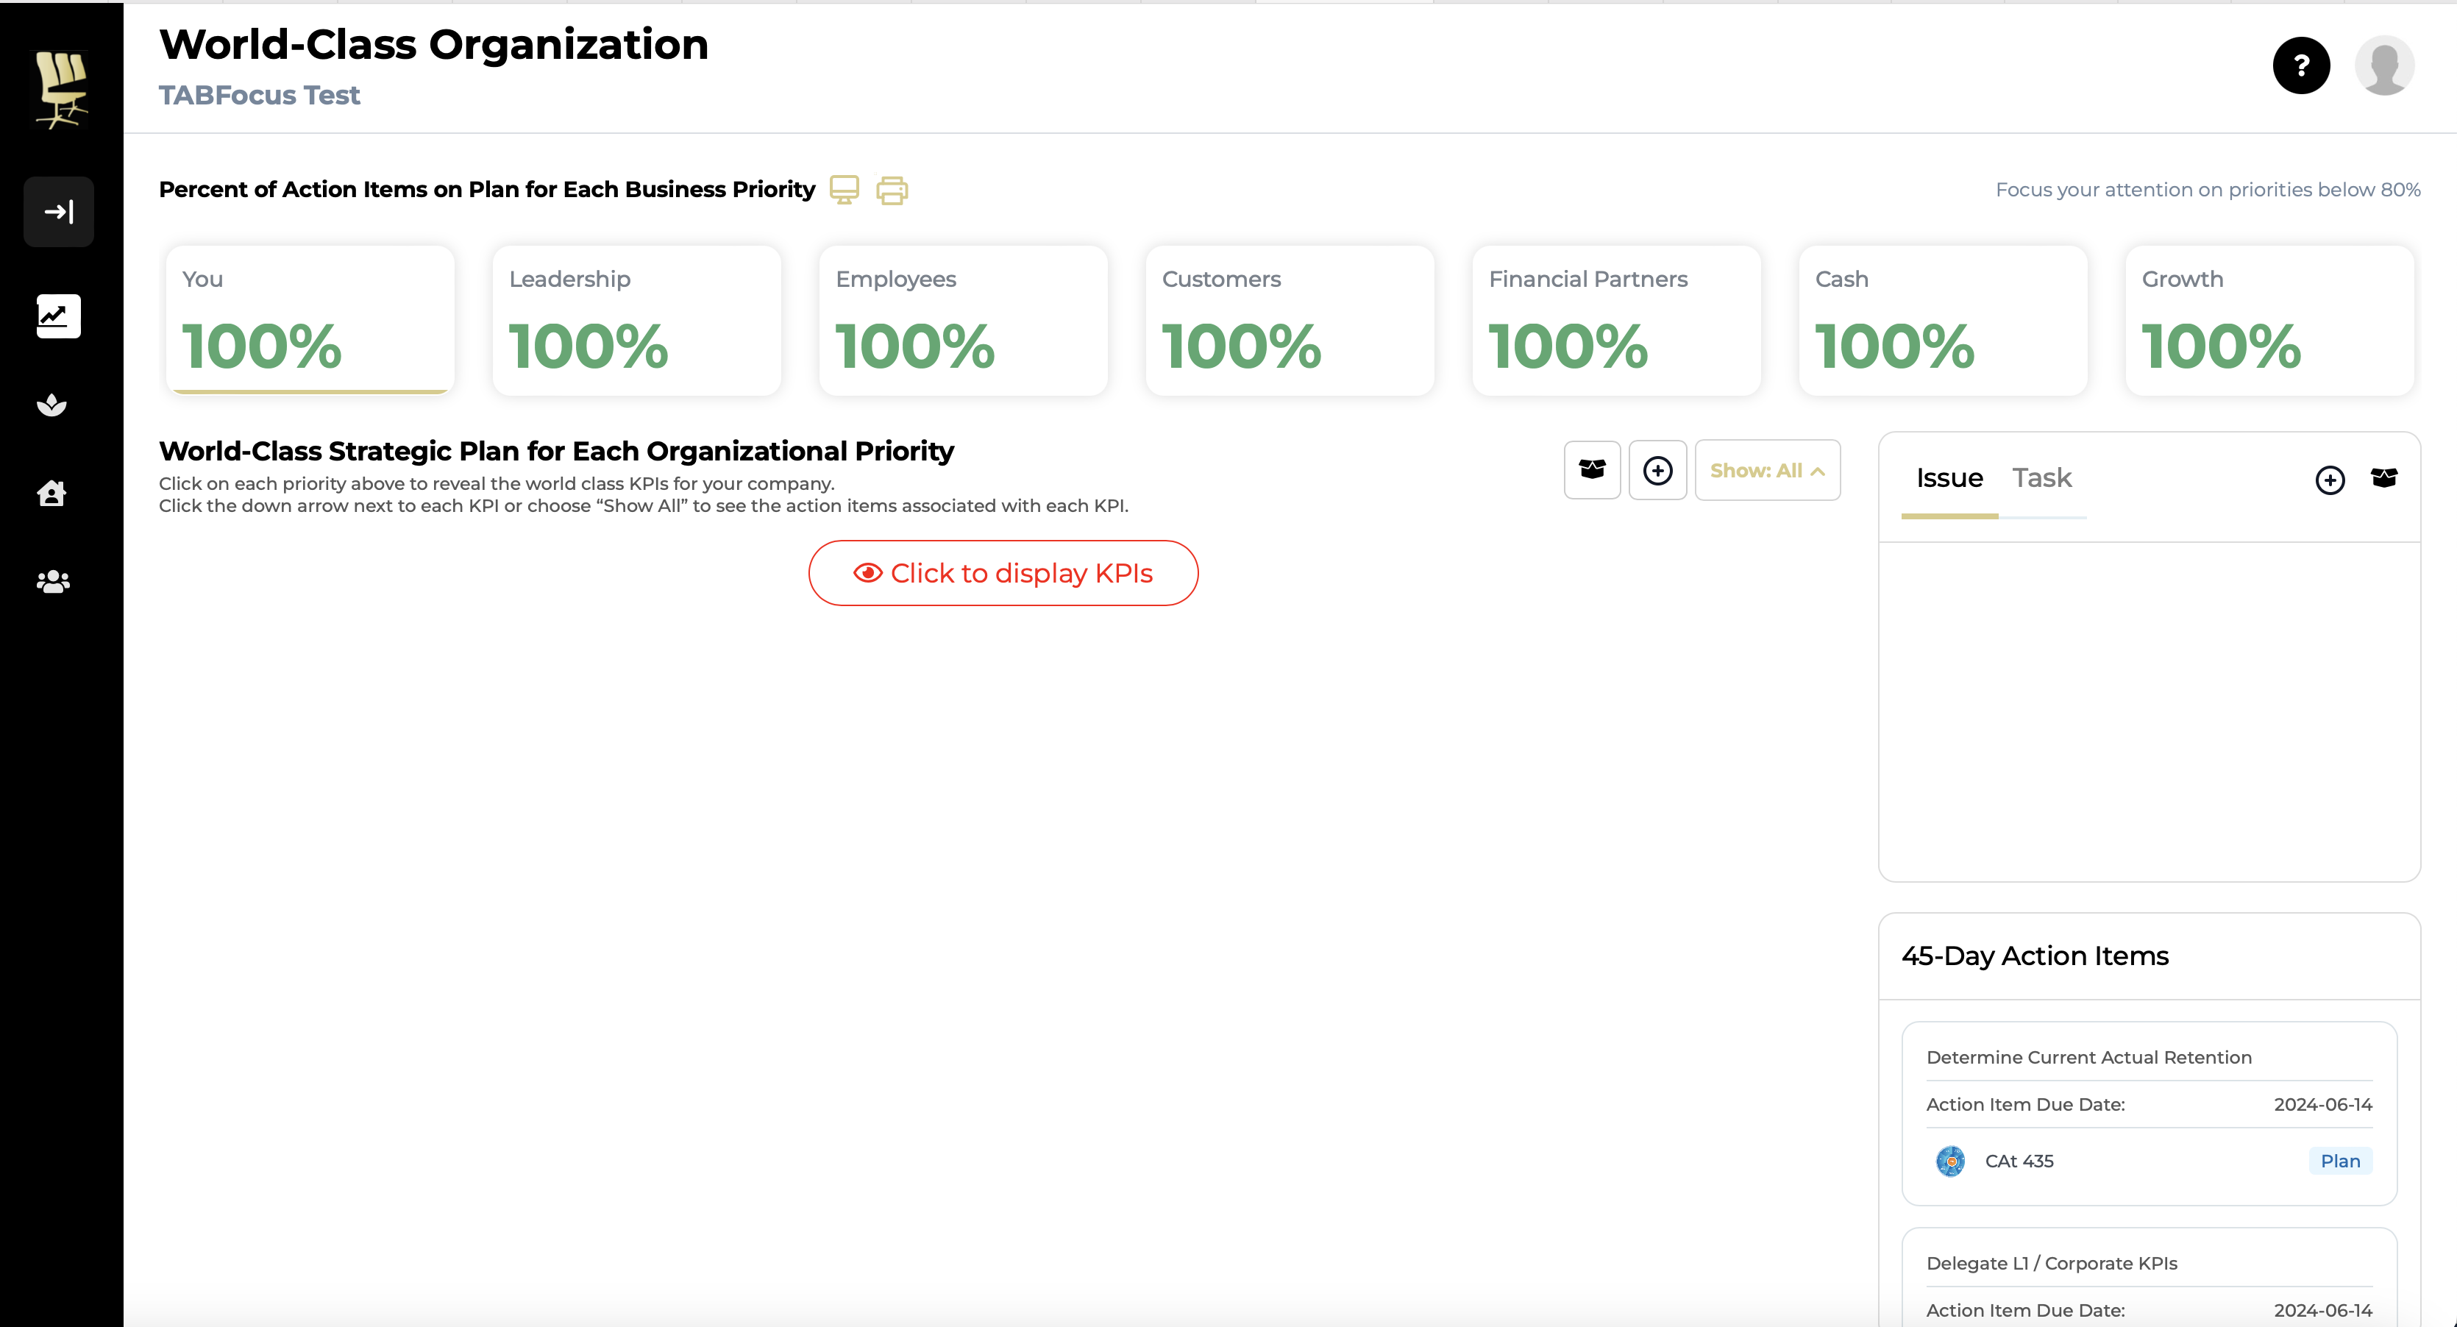Screen dimensions: 2457x1327
Task: Open the user profile avatar
Action: click(x=2384, y=65)
